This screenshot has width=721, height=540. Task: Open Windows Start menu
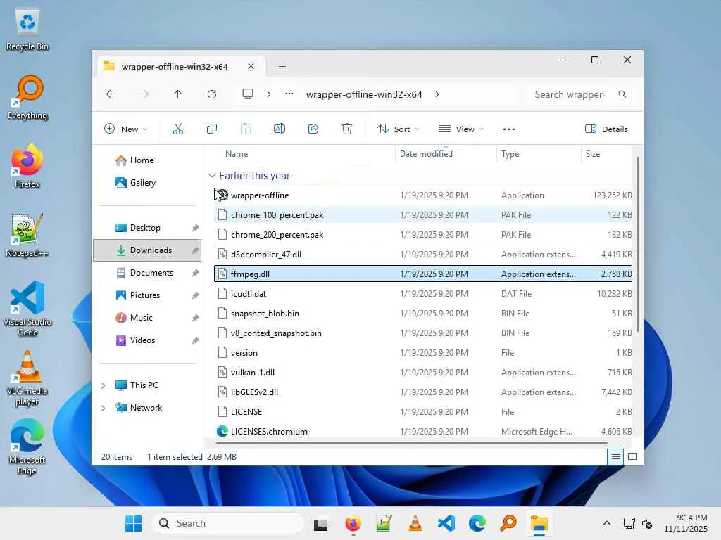point(133,523)
